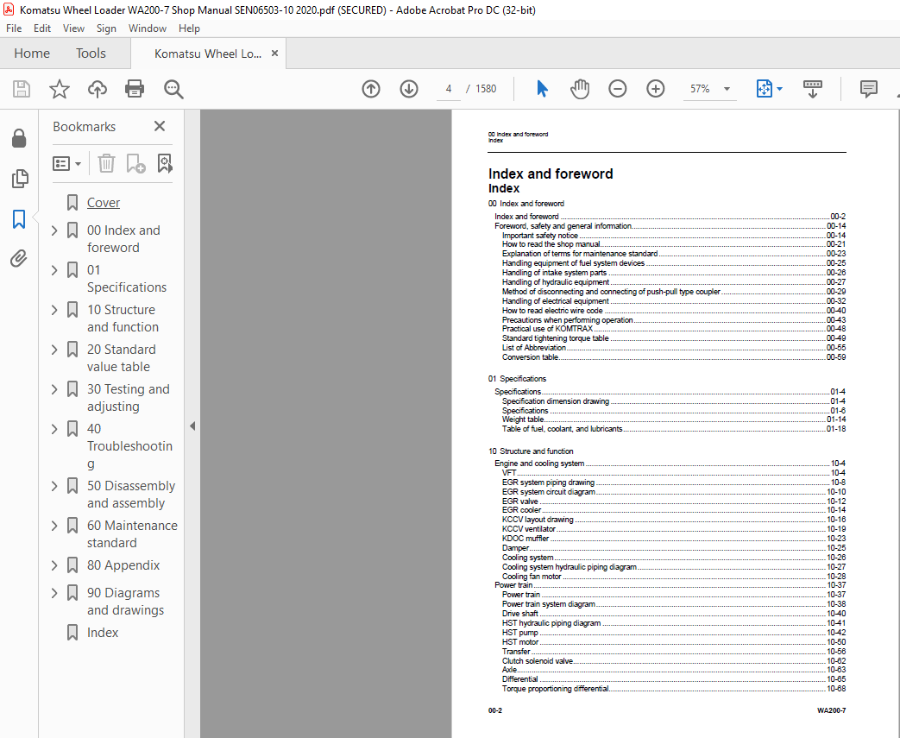Open the Comment tool icon
The width and height of the screenshot is (900, 738).
point(868,89)
